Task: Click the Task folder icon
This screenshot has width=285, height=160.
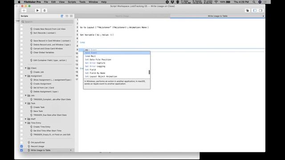Action: pos(28,103)
